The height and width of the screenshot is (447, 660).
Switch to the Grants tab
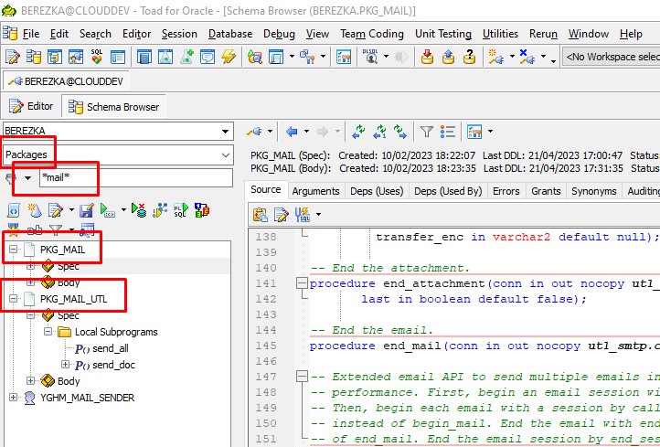coord(546,191)
